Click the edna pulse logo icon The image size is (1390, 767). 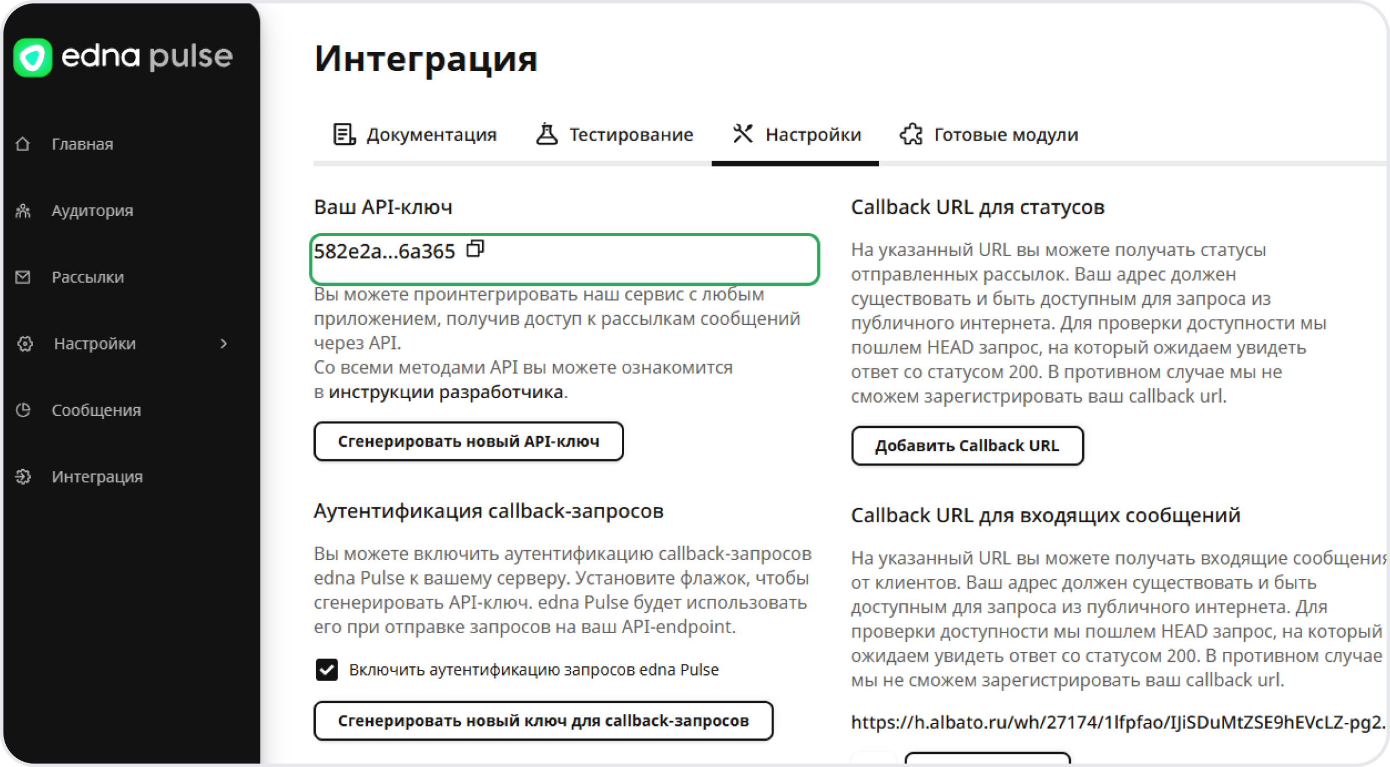(33, 57)
